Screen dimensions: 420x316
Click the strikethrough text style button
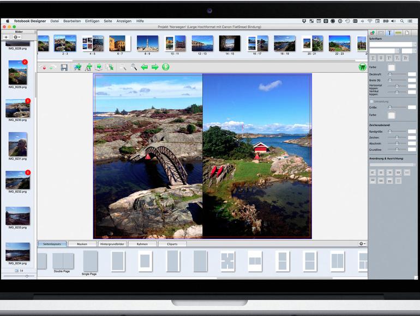pos(381,58)
